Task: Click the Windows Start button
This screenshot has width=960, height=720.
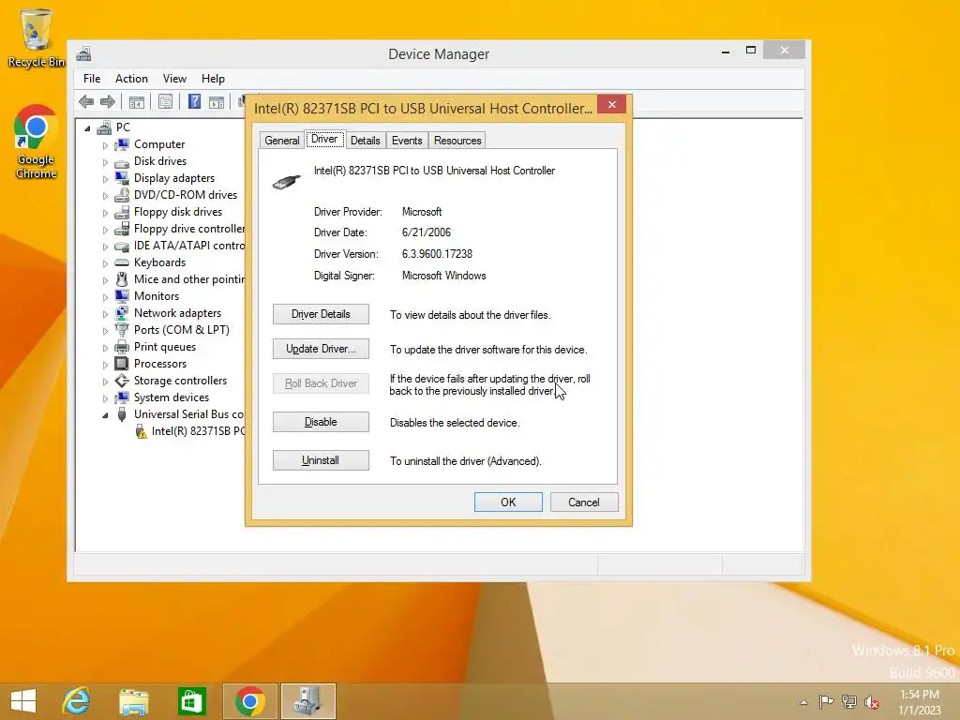Action: [23, 701]
